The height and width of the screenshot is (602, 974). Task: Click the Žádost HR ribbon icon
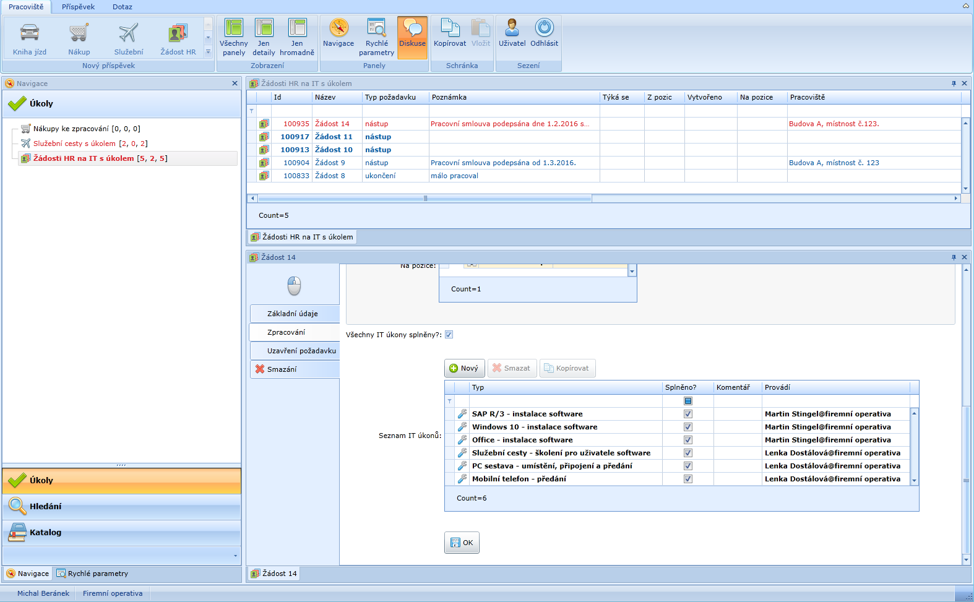pos(178,32)
